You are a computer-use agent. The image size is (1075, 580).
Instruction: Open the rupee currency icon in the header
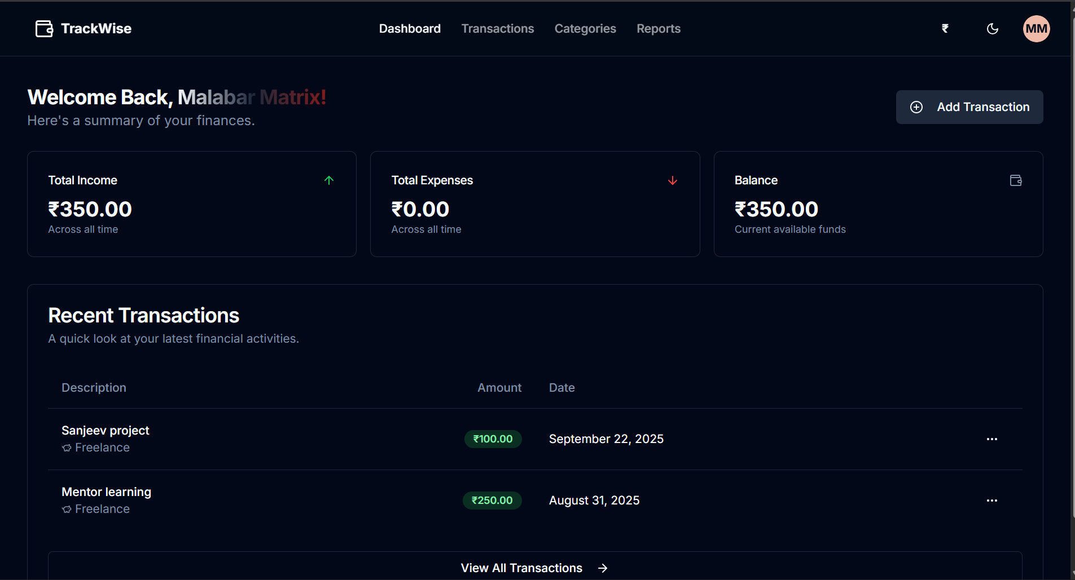945,28
